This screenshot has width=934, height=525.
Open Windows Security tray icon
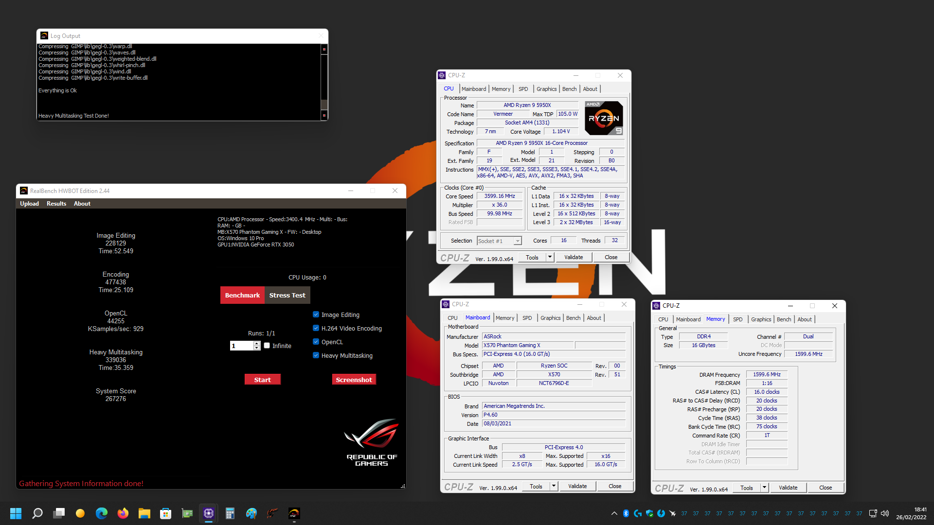point(649,513)
